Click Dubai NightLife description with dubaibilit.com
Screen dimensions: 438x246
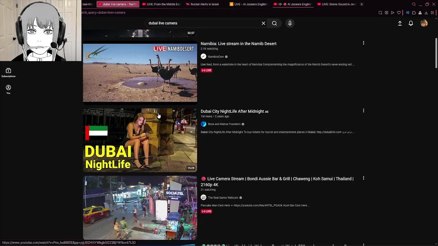pos(278,132)
